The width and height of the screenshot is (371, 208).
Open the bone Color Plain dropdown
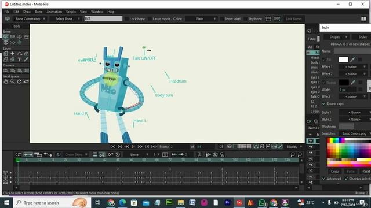202,19
